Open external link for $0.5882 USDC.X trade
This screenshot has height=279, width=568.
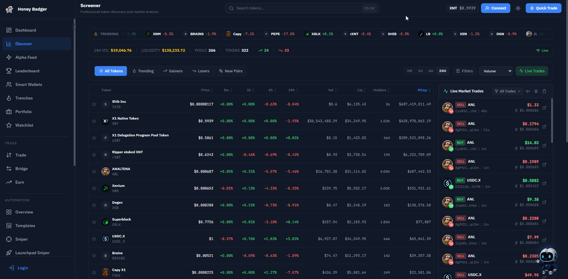click(544, 183)
